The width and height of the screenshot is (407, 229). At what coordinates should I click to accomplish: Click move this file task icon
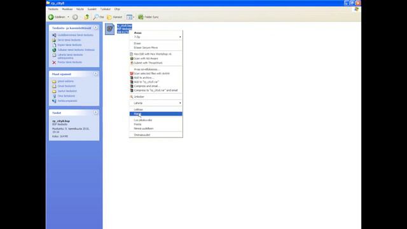(x=54, y=40)
